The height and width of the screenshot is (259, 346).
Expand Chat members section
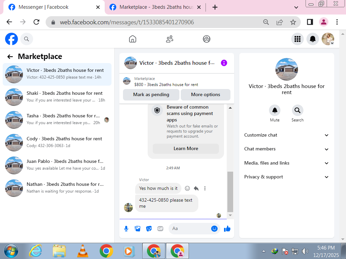[287, 149]
